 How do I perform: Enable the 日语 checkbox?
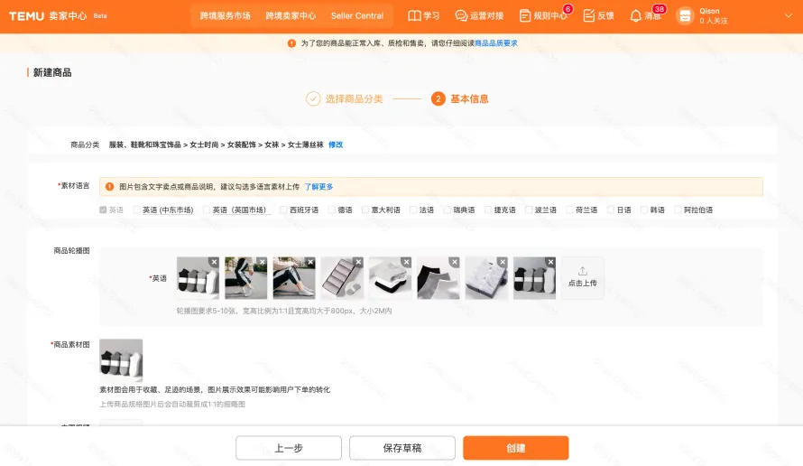click(611, 210)
